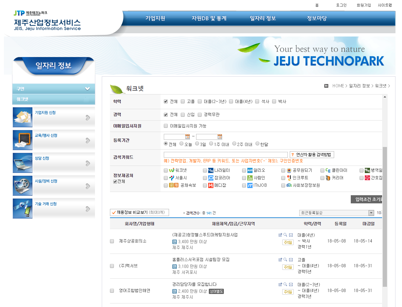
Task: Expand the 교육/행사 신청 arrow
Action: 88,140
